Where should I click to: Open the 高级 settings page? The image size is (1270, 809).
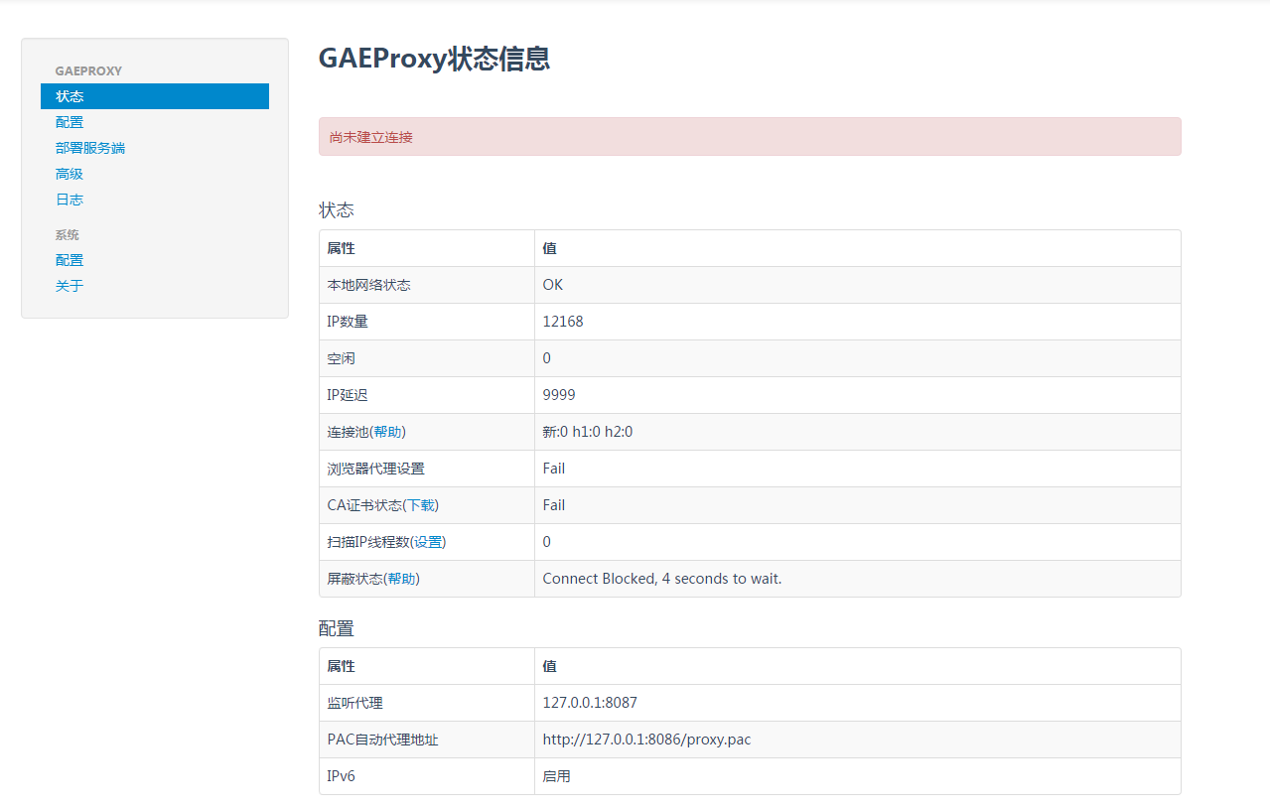tap(69, 173)
